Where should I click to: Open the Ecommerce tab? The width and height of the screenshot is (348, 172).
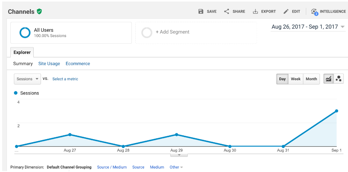[78, 64]
